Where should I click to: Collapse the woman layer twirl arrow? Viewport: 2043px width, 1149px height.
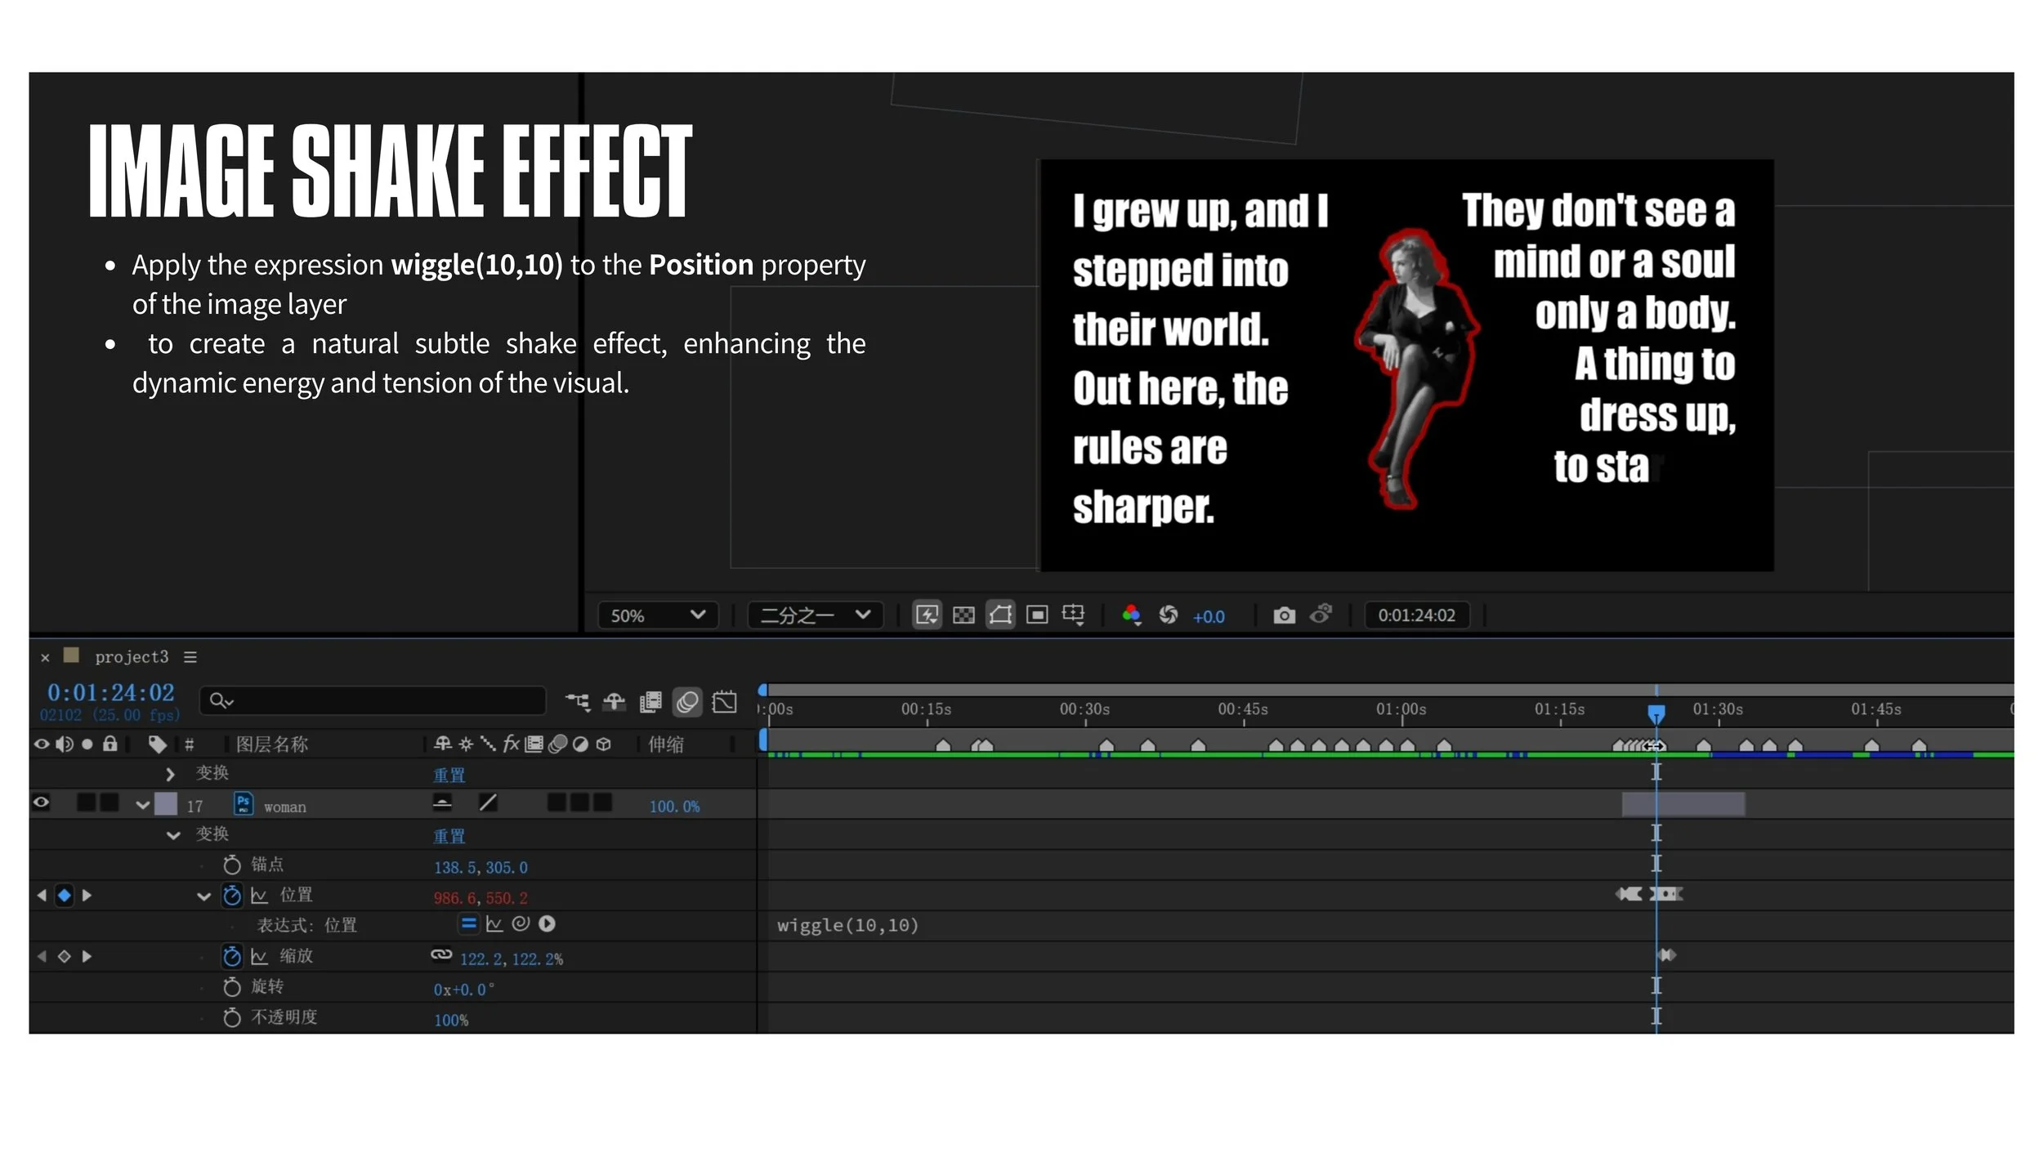(143, 805)
